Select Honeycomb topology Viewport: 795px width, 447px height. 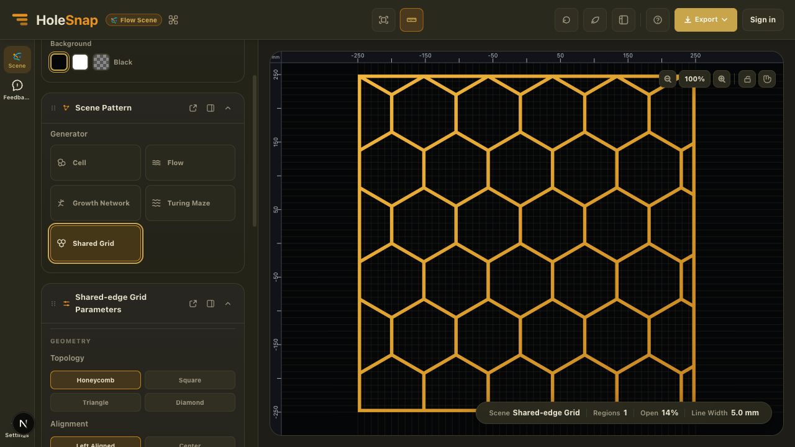pos(96,380)
